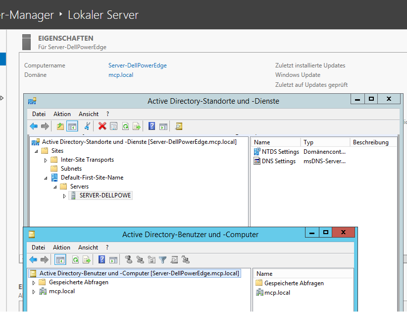Viewport: 407px width, 312px height.
Task: Click the funnel filter icon
Action: 163,260
